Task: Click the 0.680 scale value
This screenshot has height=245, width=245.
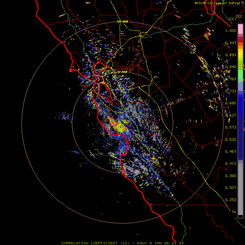Action: pos(231,103)
